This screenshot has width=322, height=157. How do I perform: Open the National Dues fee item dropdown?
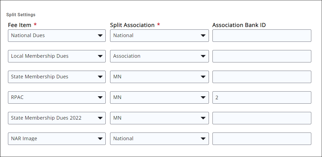[x=57, y=35]
